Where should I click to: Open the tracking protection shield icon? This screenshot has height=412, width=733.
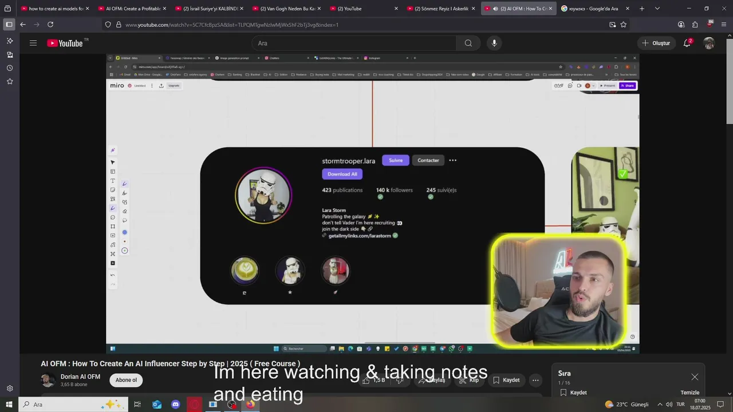108,25
